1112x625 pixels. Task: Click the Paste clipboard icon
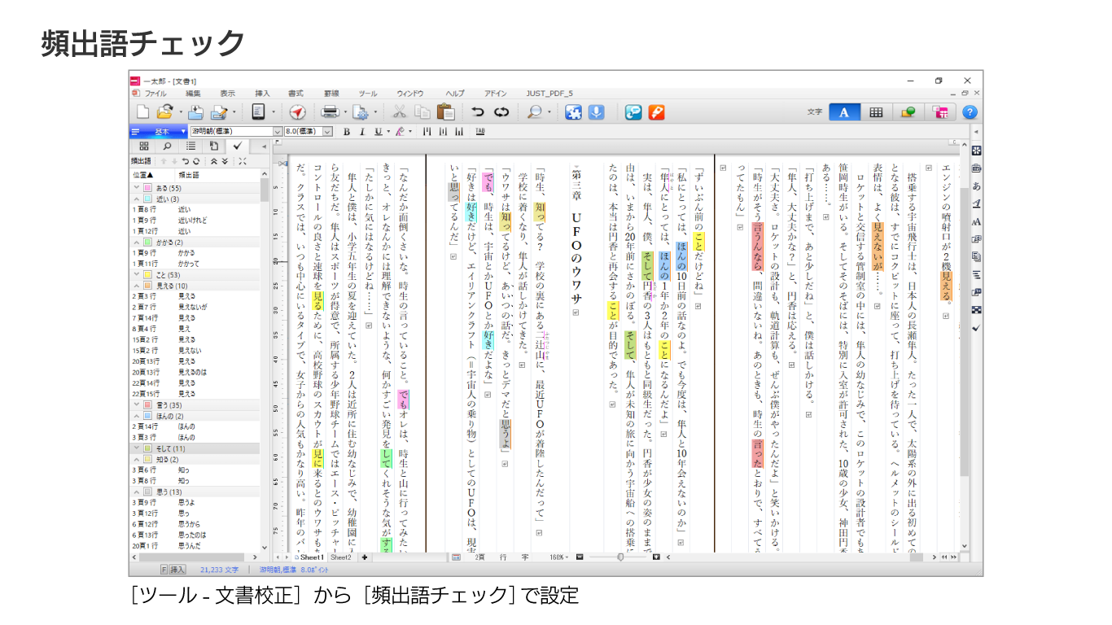point(445,112)
